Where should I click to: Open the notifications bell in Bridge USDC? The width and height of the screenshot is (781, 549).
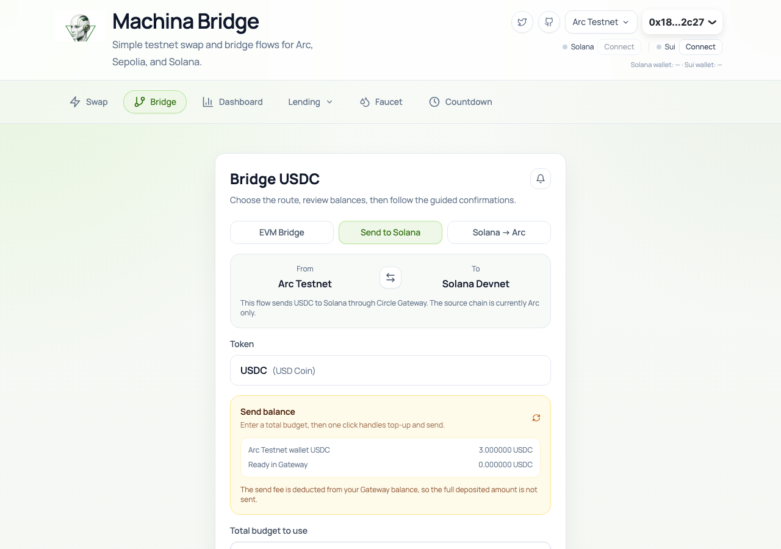pos(541,179)
